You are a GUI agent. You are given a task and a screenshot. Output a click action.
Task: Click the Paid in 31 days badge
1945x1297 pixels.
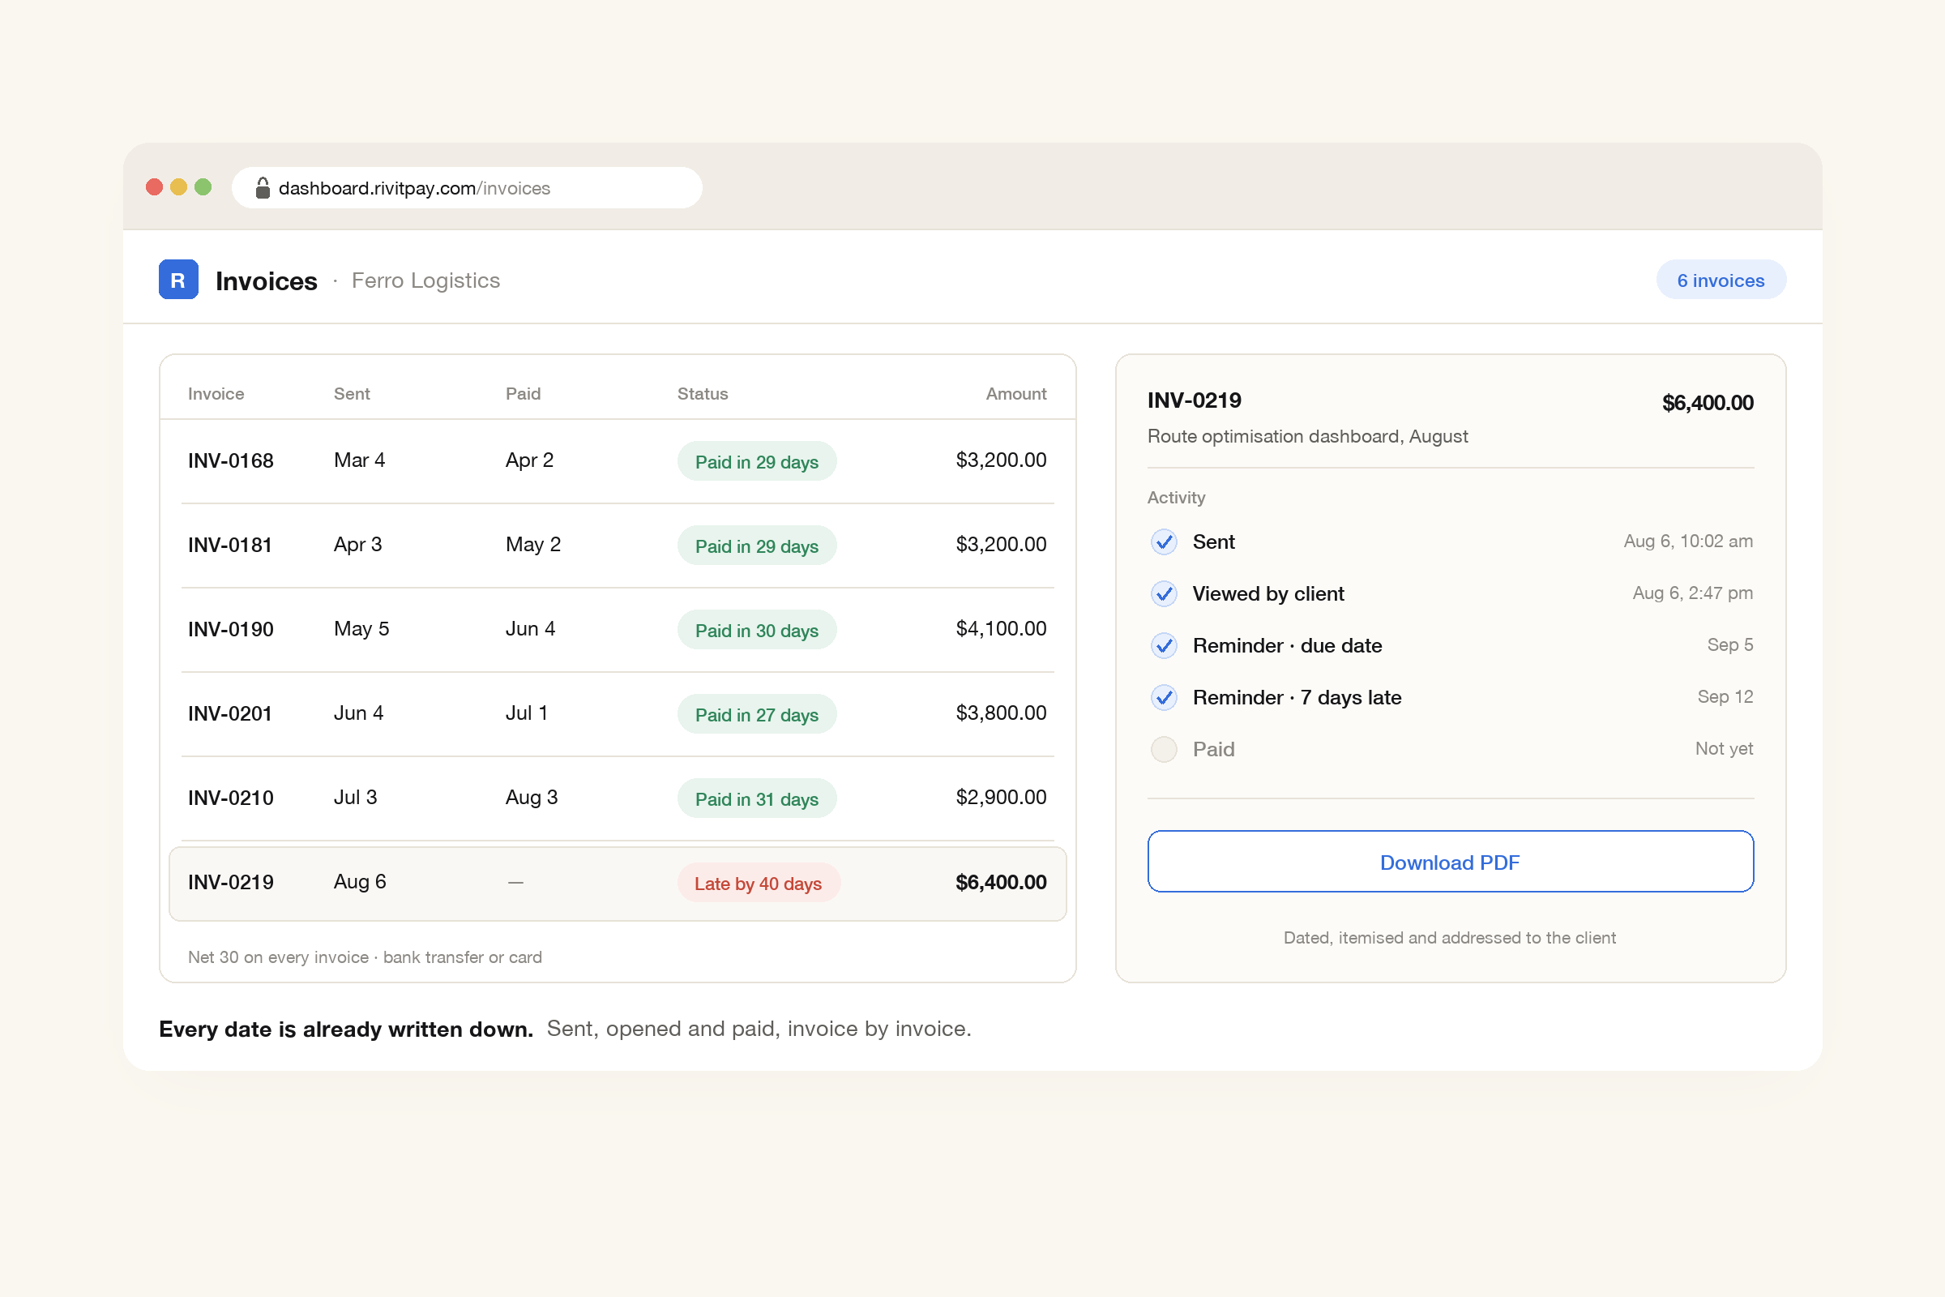(757, 799)
